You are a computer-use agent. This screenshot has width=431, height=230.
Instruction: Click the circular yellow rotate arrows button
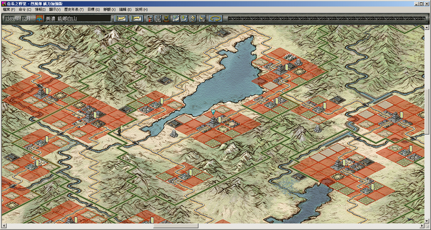215,19
